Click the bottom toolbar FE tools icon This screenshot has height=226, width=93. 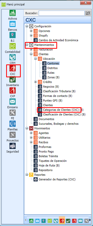point(87,221)
